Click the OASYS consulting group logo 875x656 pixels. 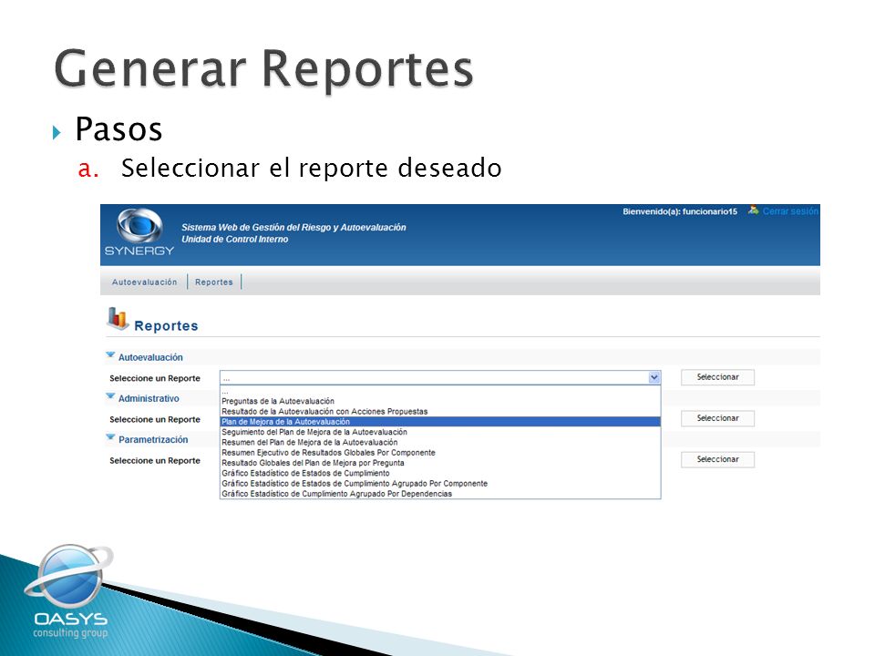pyautogui.click(x=70, y=591)
